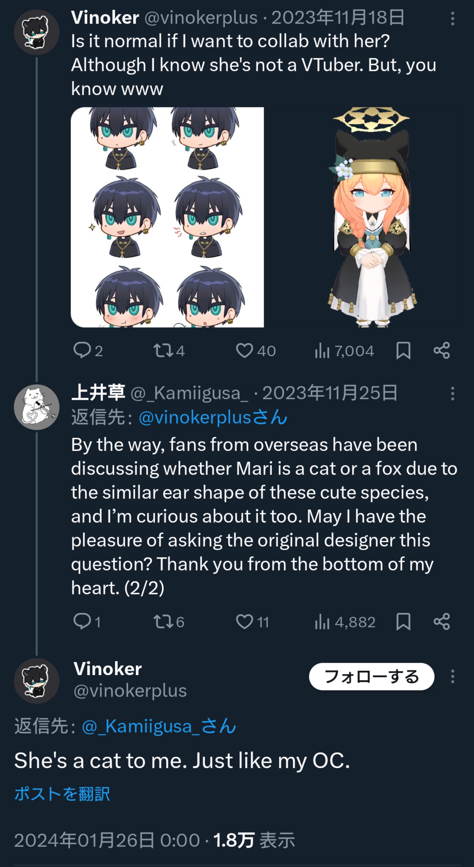Open the @_Kamiigusa_ mention link

click(159, 726)
